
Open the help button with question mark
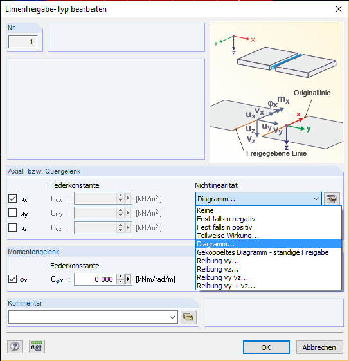tap(15, 346)
